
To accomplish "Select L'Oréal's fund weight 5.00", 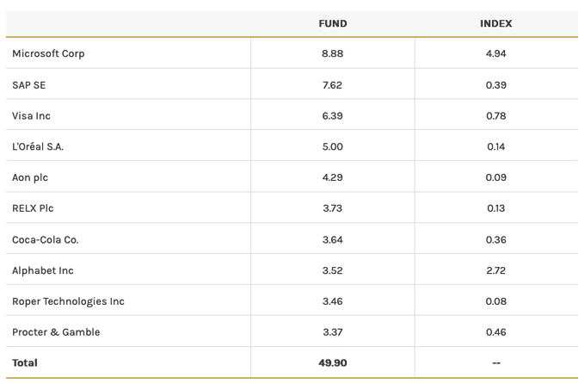I will 332,146.
